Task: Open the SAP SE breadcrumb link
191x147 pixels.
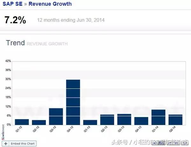Action: (x=12, y=4)
